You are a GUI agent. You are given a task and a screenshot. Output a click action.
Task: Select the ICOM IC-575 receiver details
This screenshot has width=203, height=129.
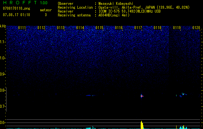click(x=129, y=11)
